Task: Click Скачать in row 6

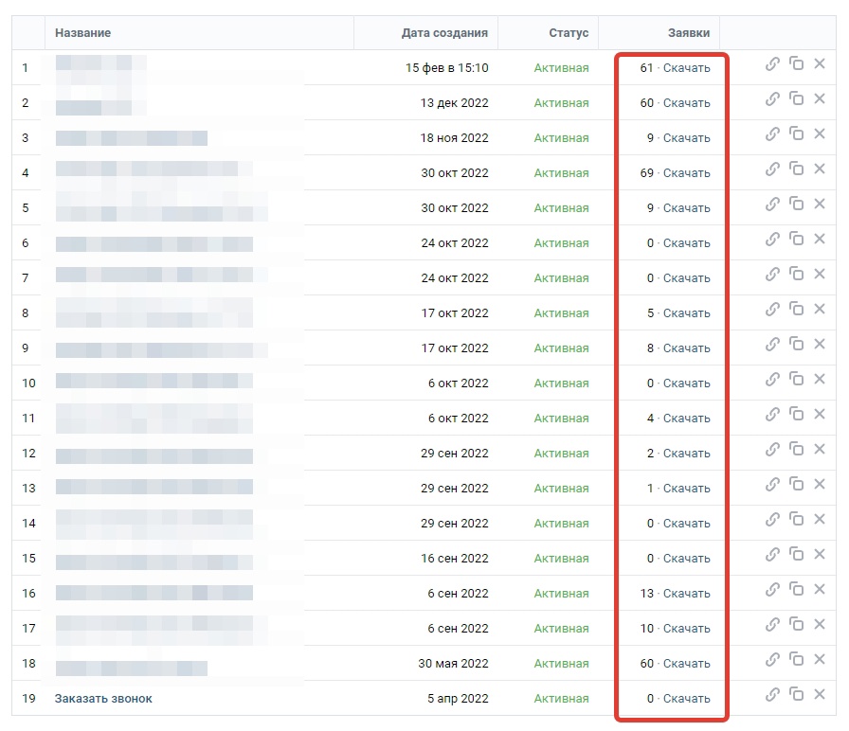Action: [687, 243]
